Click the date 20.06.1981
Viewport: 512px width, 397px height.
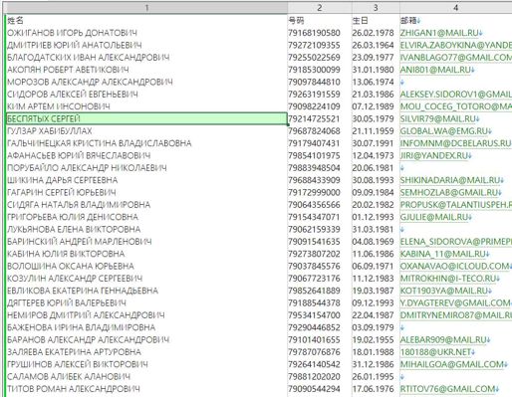[373, 168]
